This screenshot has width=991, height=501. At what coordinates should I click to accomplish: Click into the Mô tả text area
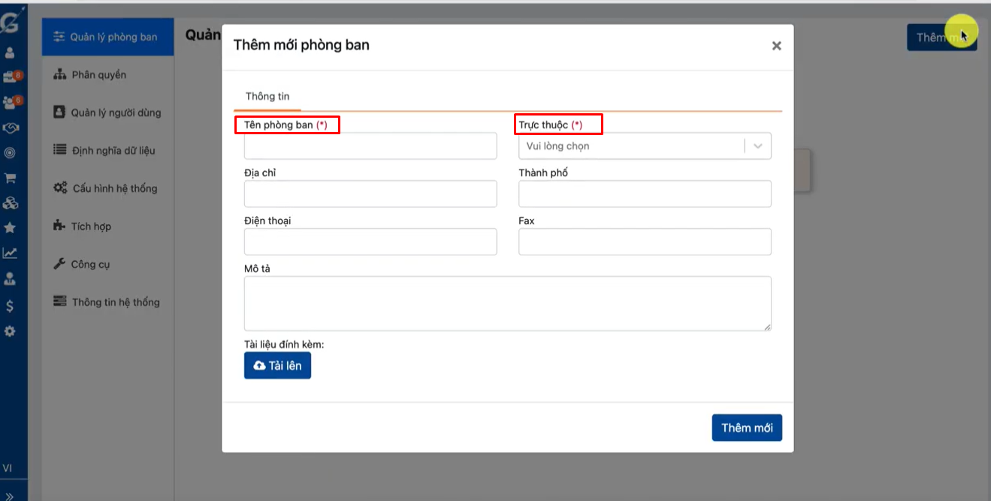[x=507, y=303]
